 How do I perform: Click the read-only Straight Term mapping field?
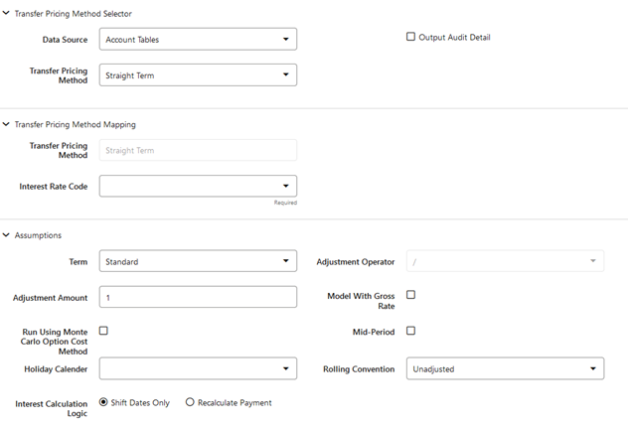[x=198, y=150]
